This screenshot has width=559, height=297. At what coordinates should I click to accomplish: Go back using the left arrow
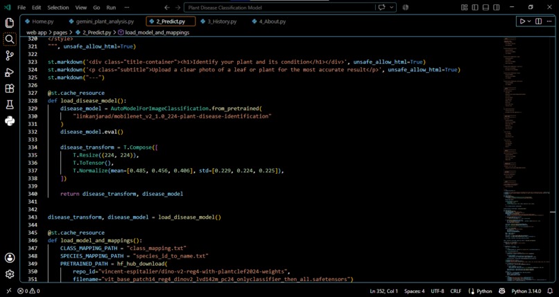point(167,8)
